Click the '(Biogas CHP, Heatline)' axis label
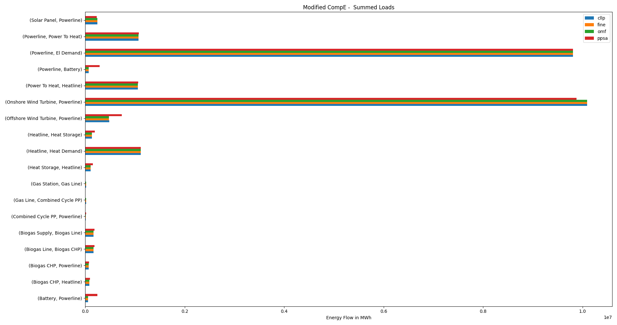Screen dimensions: 617x325 pyautogui.click(x=57, y=282)
